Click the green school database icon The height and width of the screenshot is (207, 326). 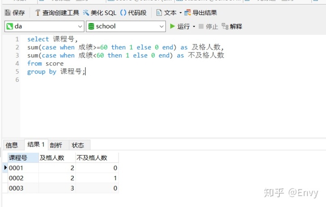click(x=91, y=26)
